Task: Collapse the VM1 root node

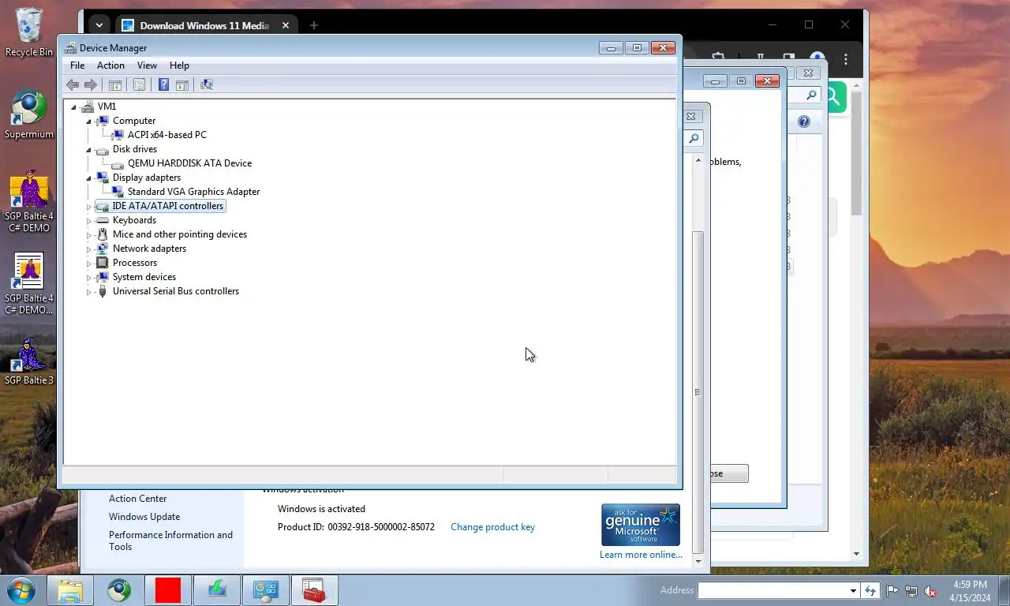Action: (x=73, y=107)
